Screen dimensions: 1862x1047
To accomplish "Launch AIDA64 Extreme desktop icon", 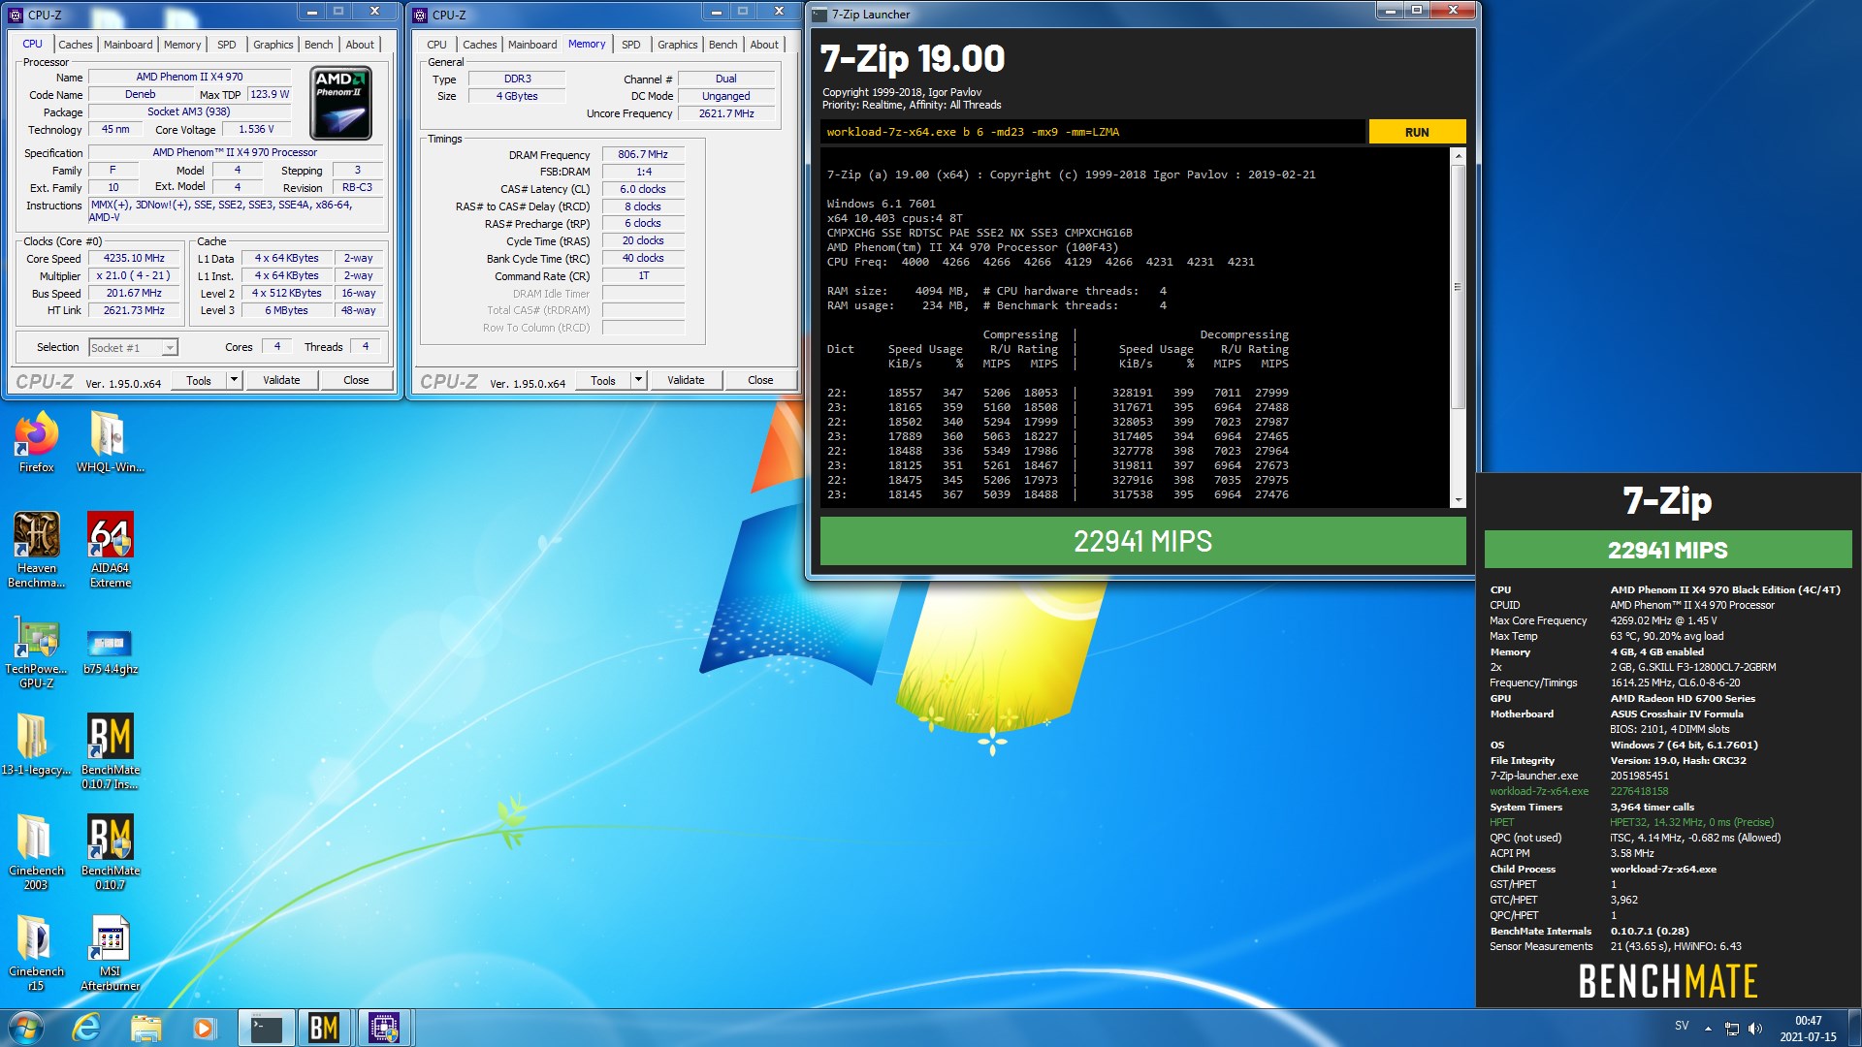I will pos(110,550).
